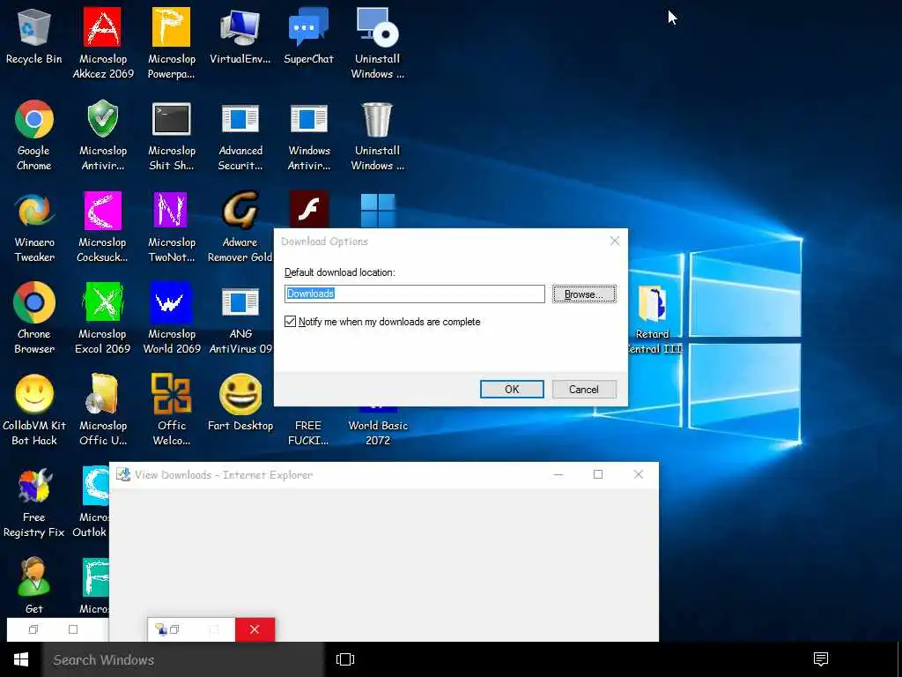Open the Windows Start button
902x677 pixels.
tap(21, 659)
